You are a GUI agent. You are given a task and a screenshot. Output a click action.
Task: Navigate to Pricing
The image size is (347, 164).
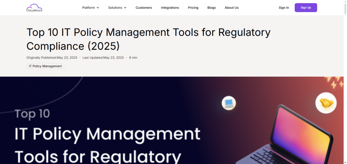[x=193, y=8]
